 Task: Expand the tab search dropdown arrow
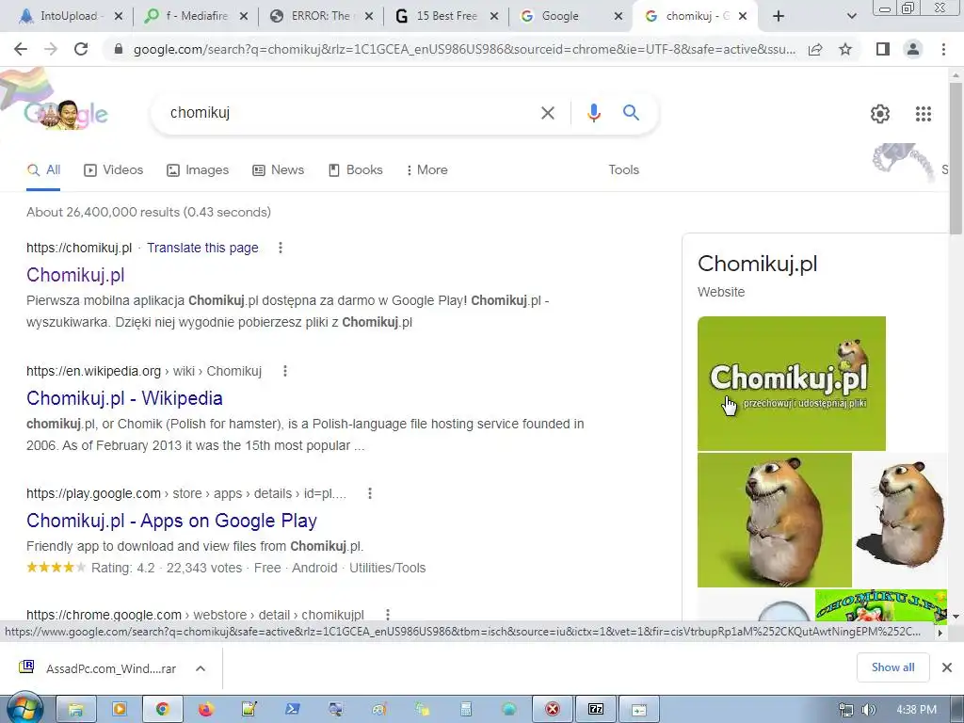[851, 16]
